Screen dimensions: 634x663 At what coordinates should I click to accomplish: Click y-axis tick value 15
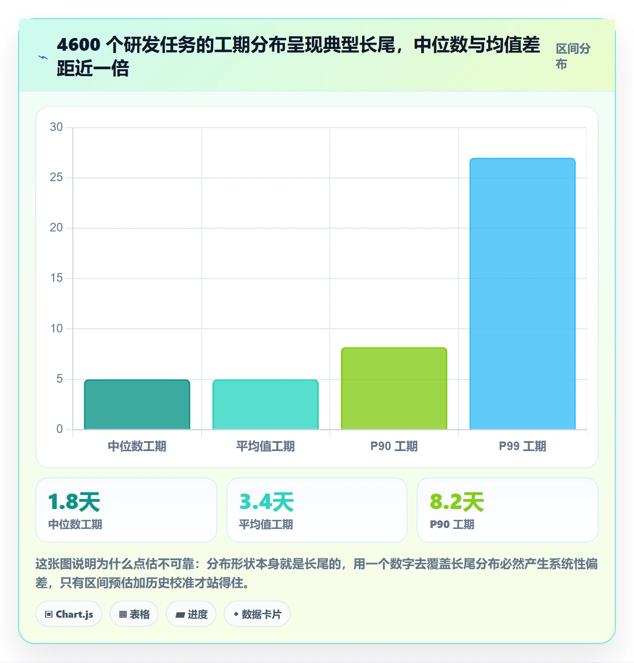coord(56,278)
